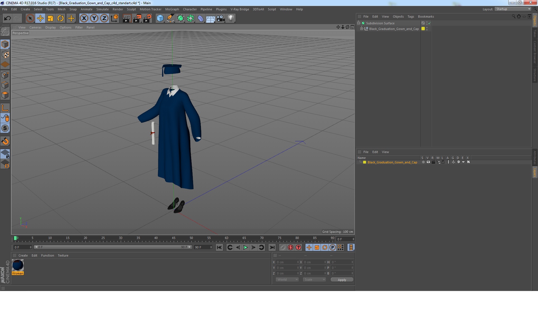Open the MoGraph menu
Viewport: 538px width, 324px height.
tap(172, 9)
